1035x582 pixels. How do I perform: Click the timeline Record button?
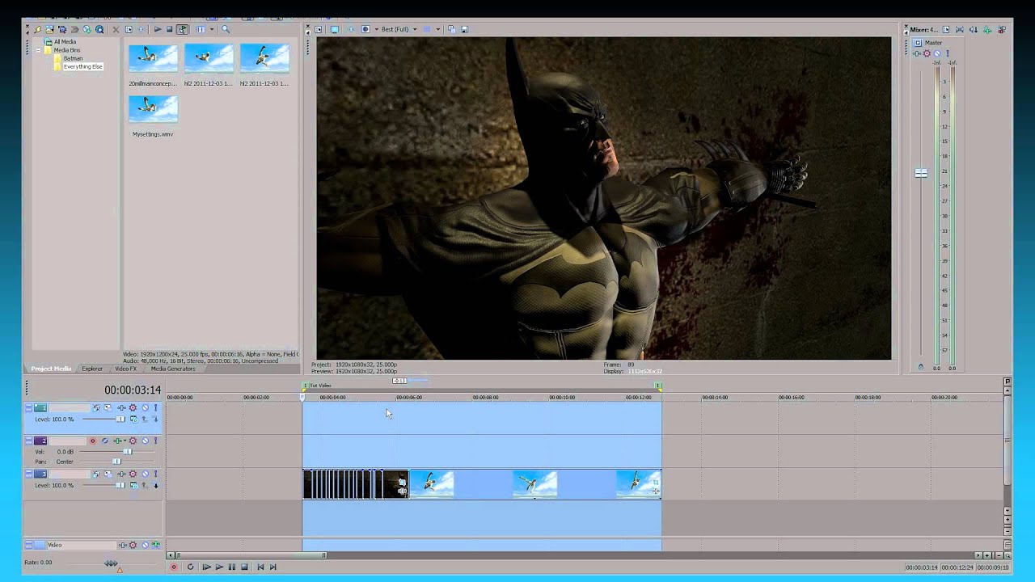point(174,567)
